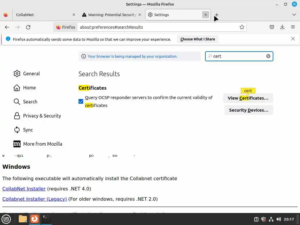Click Collabnet Installer (Legacy) link

(x=35, y=199)
